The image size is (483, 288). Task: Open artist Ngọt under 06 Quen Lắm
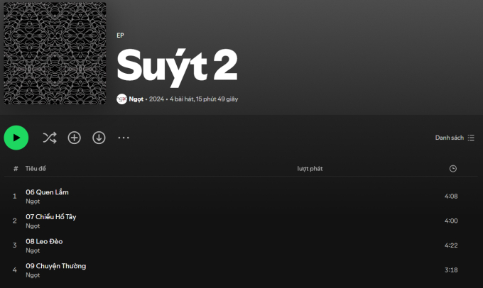click(x=33, y=201)
